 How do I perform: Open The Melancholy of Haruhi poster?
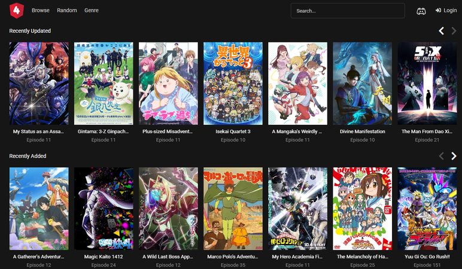coord(363,209)
